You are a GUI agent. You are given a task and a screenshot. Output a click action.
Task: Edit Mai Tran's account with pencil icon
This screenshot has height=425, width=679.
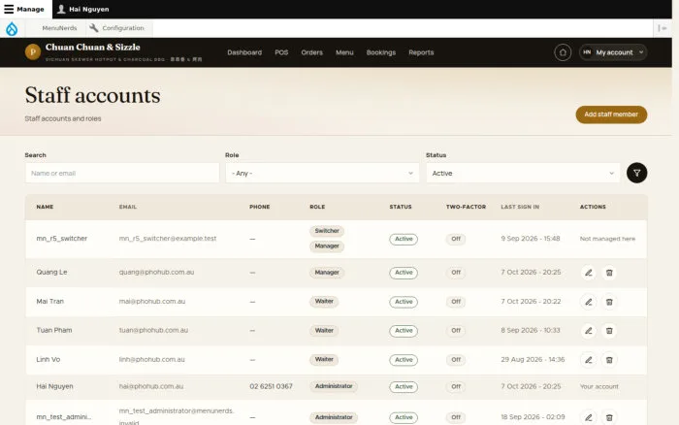point(588,302)
